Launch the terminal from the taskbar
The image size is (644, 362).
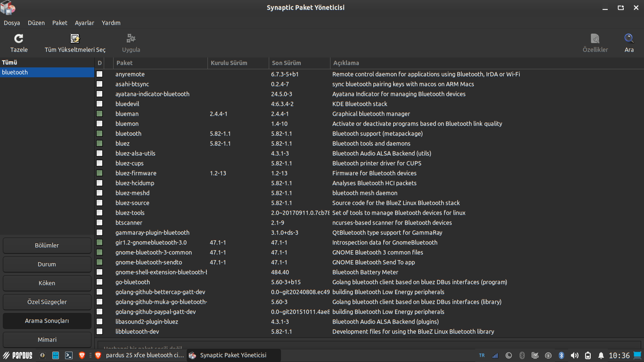tap(68, 355)
